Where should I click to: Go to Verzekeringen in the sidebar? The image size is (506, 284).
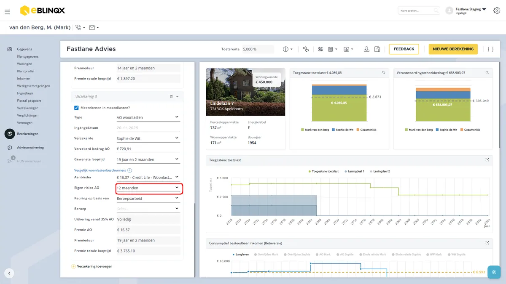(28, 108)
